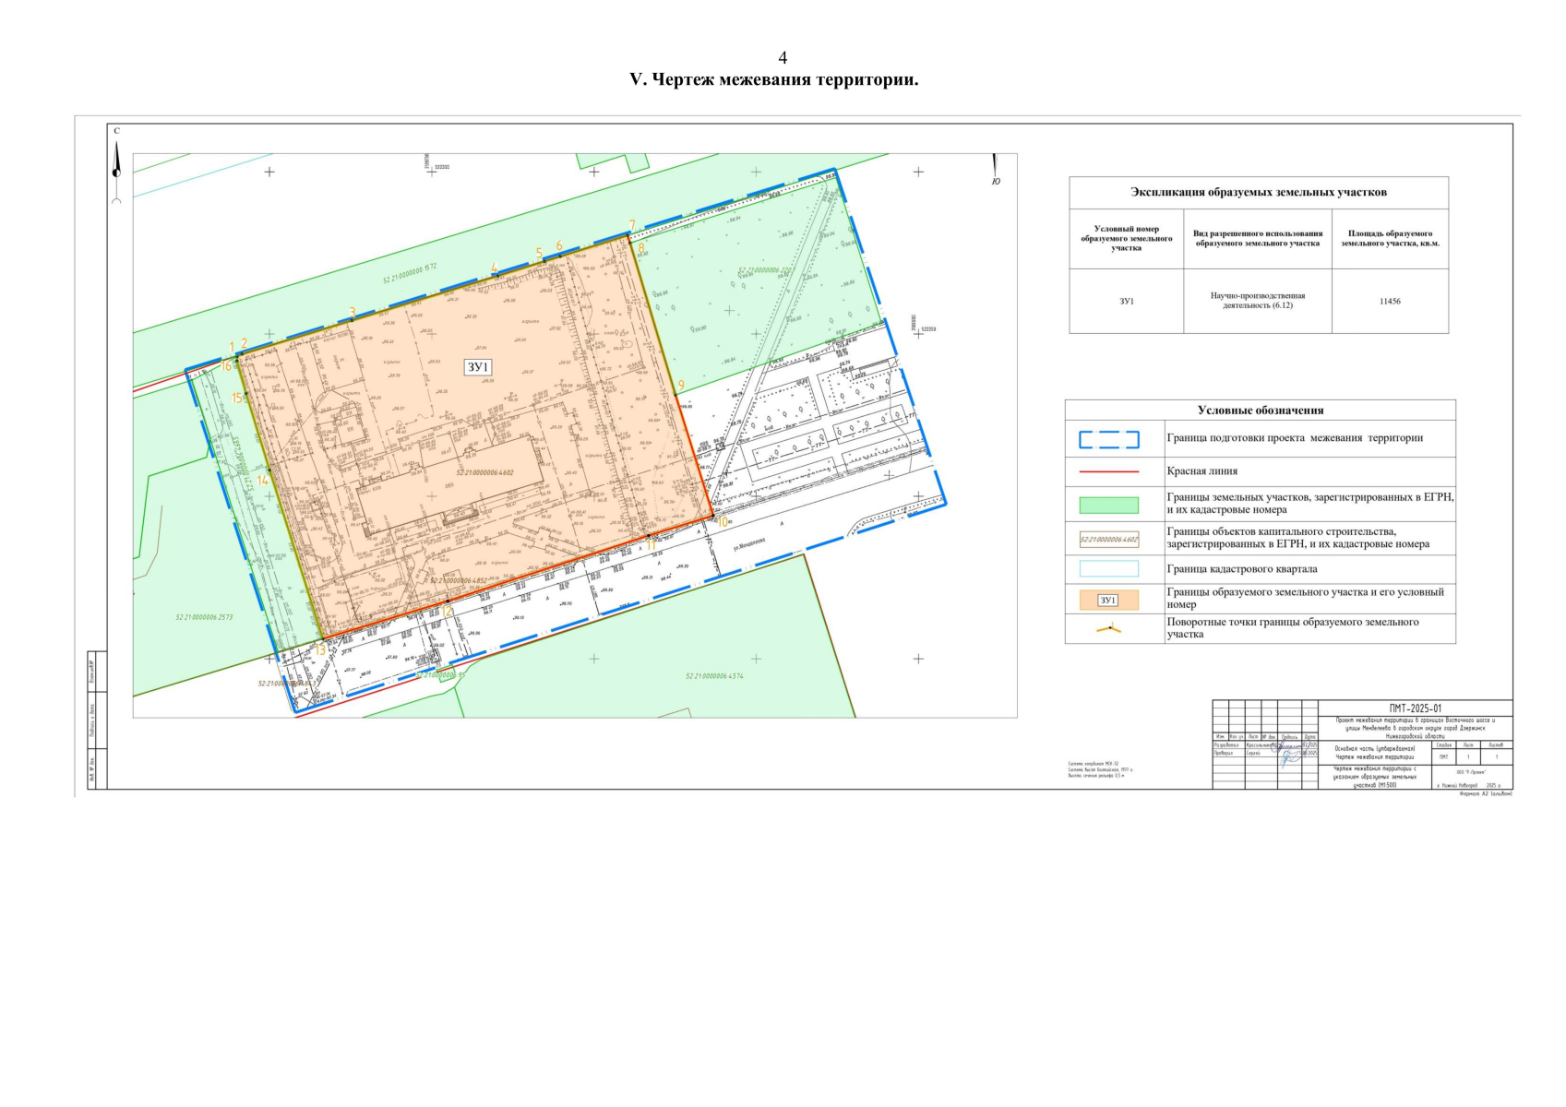
Task: Click the ПМТ-2025-01 document code
Action: tap(1414, 708)
